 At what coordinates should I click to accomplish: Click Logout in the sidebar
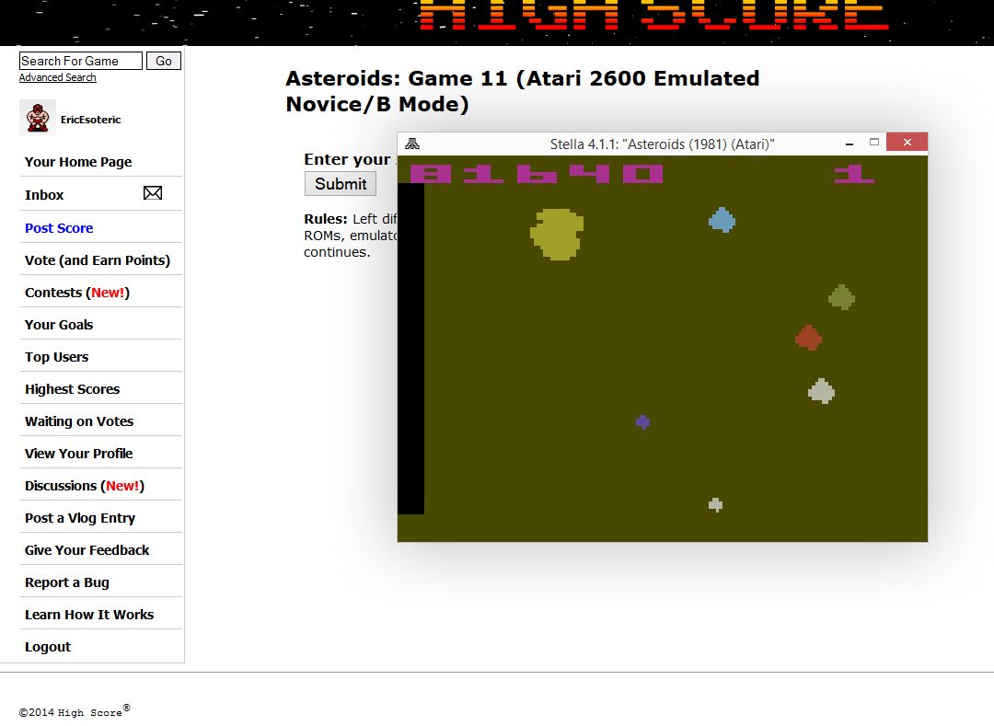pos(48,647)
